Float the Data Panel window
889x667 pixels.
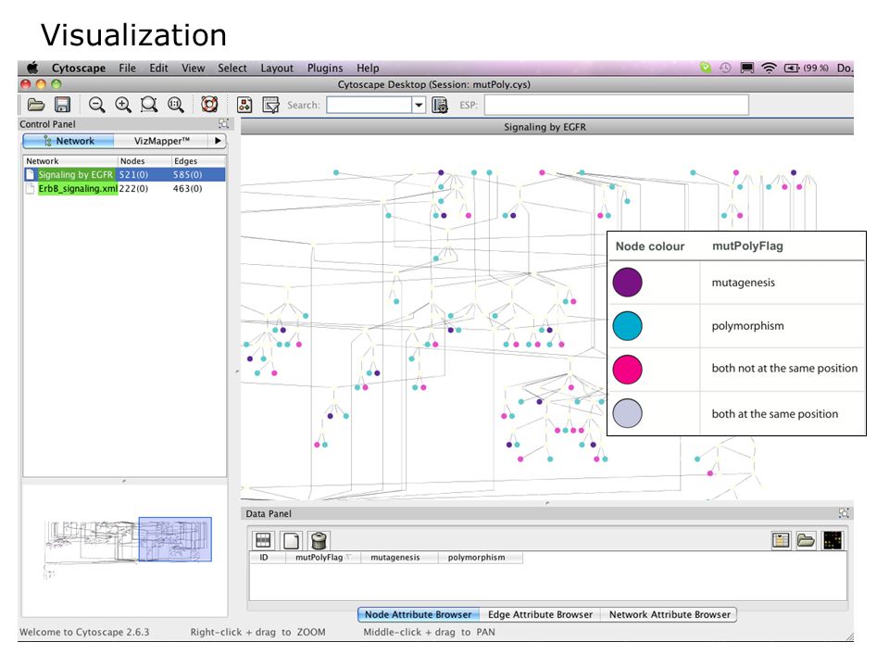[844, 513]
